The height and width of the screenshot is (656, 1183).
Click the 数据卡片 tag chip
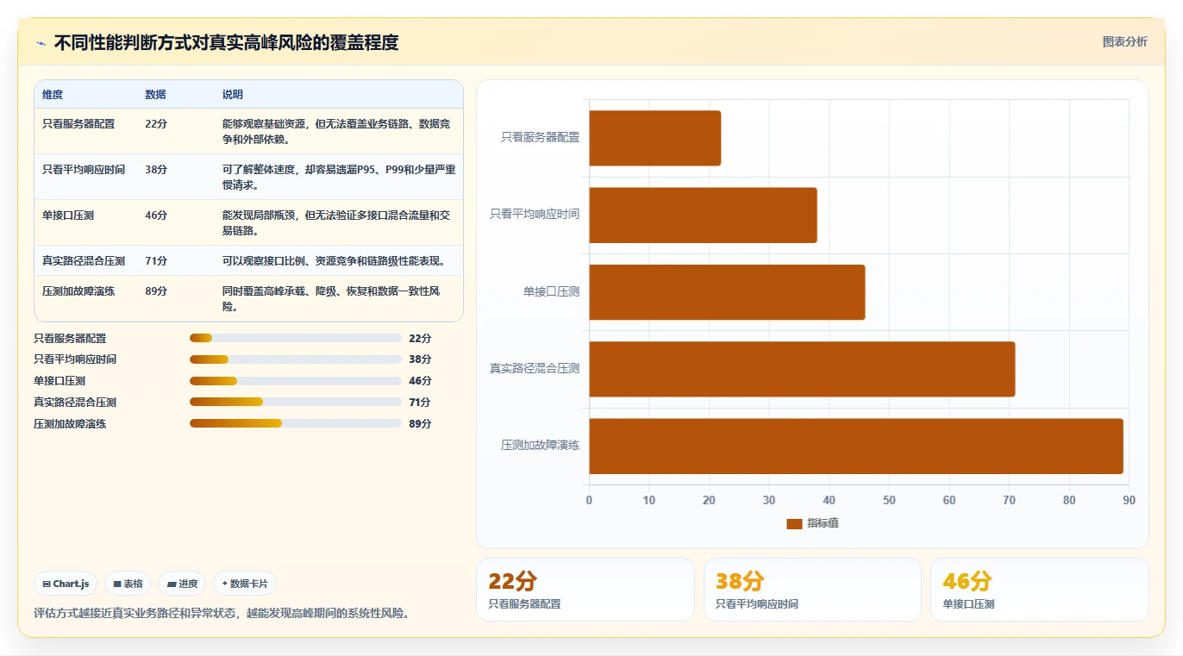point(245,584)
